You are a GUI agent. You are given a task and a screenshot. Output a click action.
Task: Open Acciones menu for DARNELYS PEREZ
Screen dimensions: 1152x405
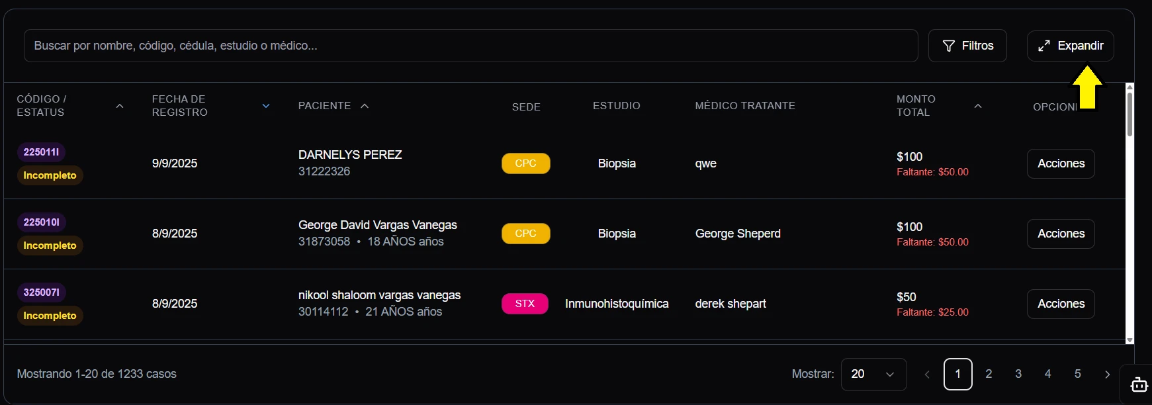(1061, 163)
